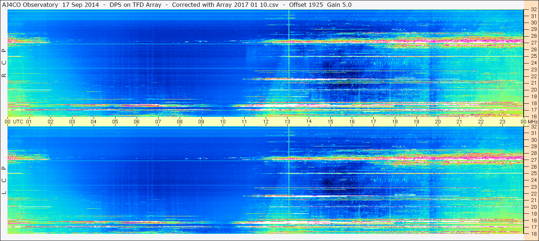Image resolution: width=539 pixels, height=241 pixels.
Task: Click the 20 hour tick on the UTC axis
Action: tap(438, 122)
